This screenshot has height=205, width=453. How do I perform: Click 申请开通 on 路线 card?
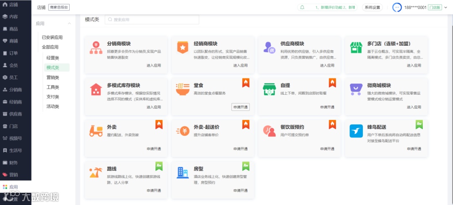tap(154, 190)
